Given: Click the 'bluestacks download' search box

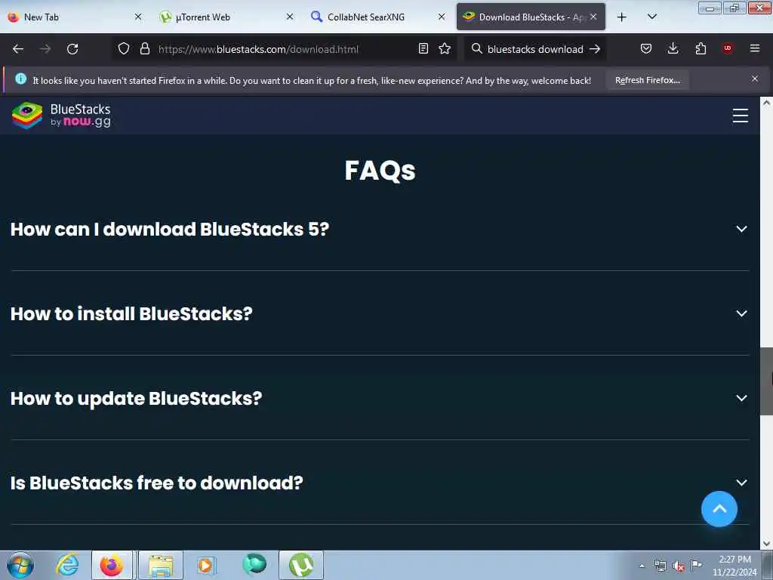Looking at the screenshot, I should coord(535,49).
